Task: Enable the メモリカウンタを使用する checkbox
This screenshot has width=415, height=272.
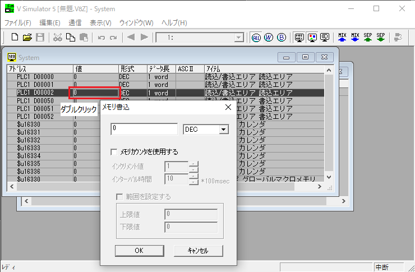Action: [x=114, y=151]
